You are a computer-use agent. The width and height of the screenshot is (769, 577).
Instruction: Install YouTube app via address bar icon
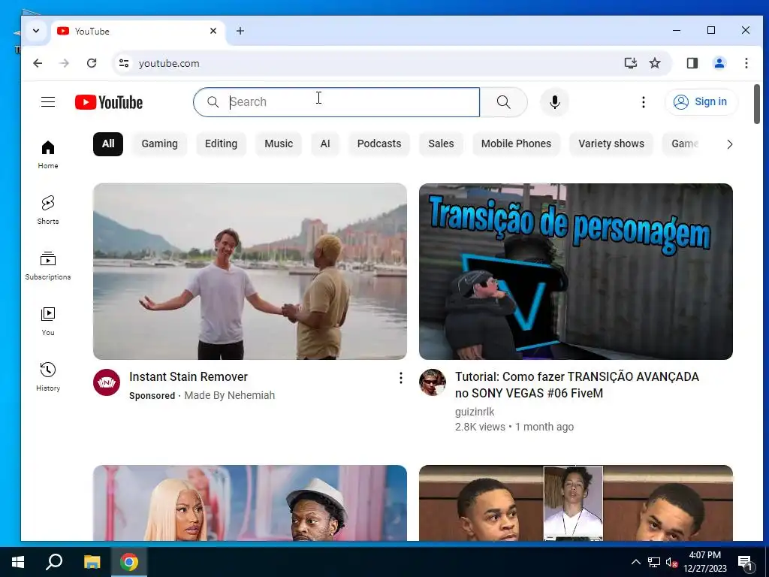[631, 63]
